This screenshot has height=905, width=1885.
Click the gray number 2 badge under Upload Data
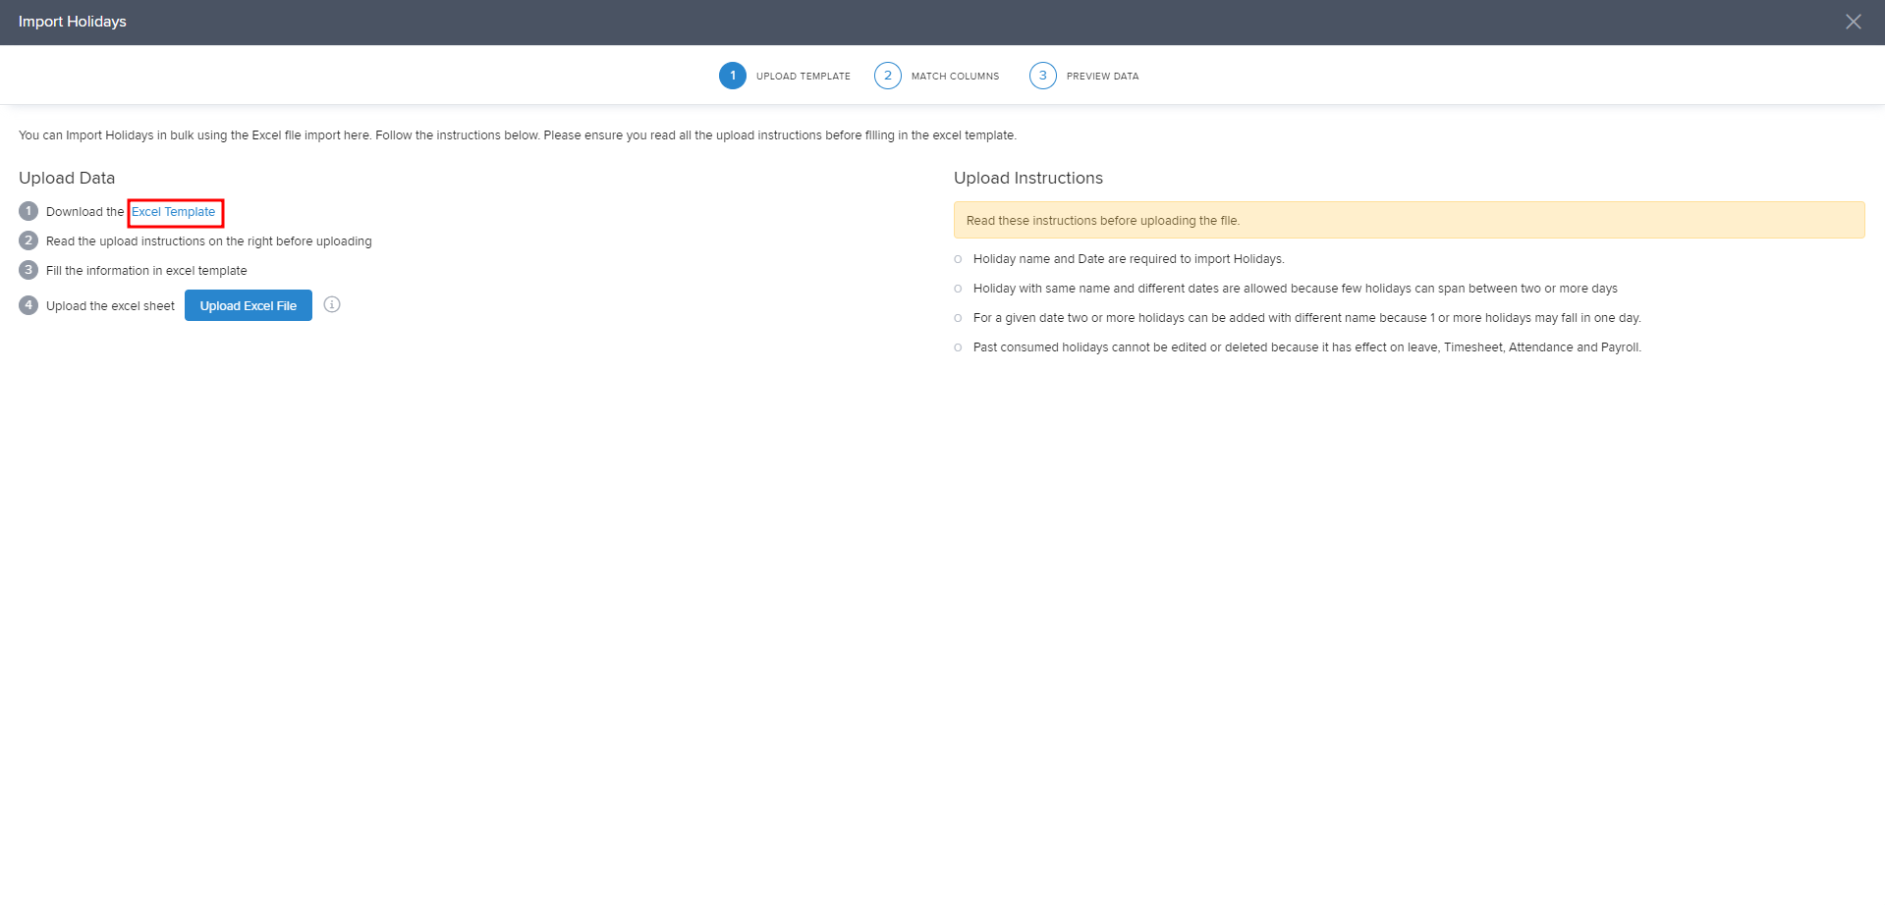point(28,240)
